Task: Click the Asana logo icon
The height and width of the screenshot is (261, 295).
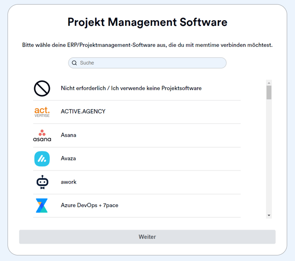Action: coord(42,135)
